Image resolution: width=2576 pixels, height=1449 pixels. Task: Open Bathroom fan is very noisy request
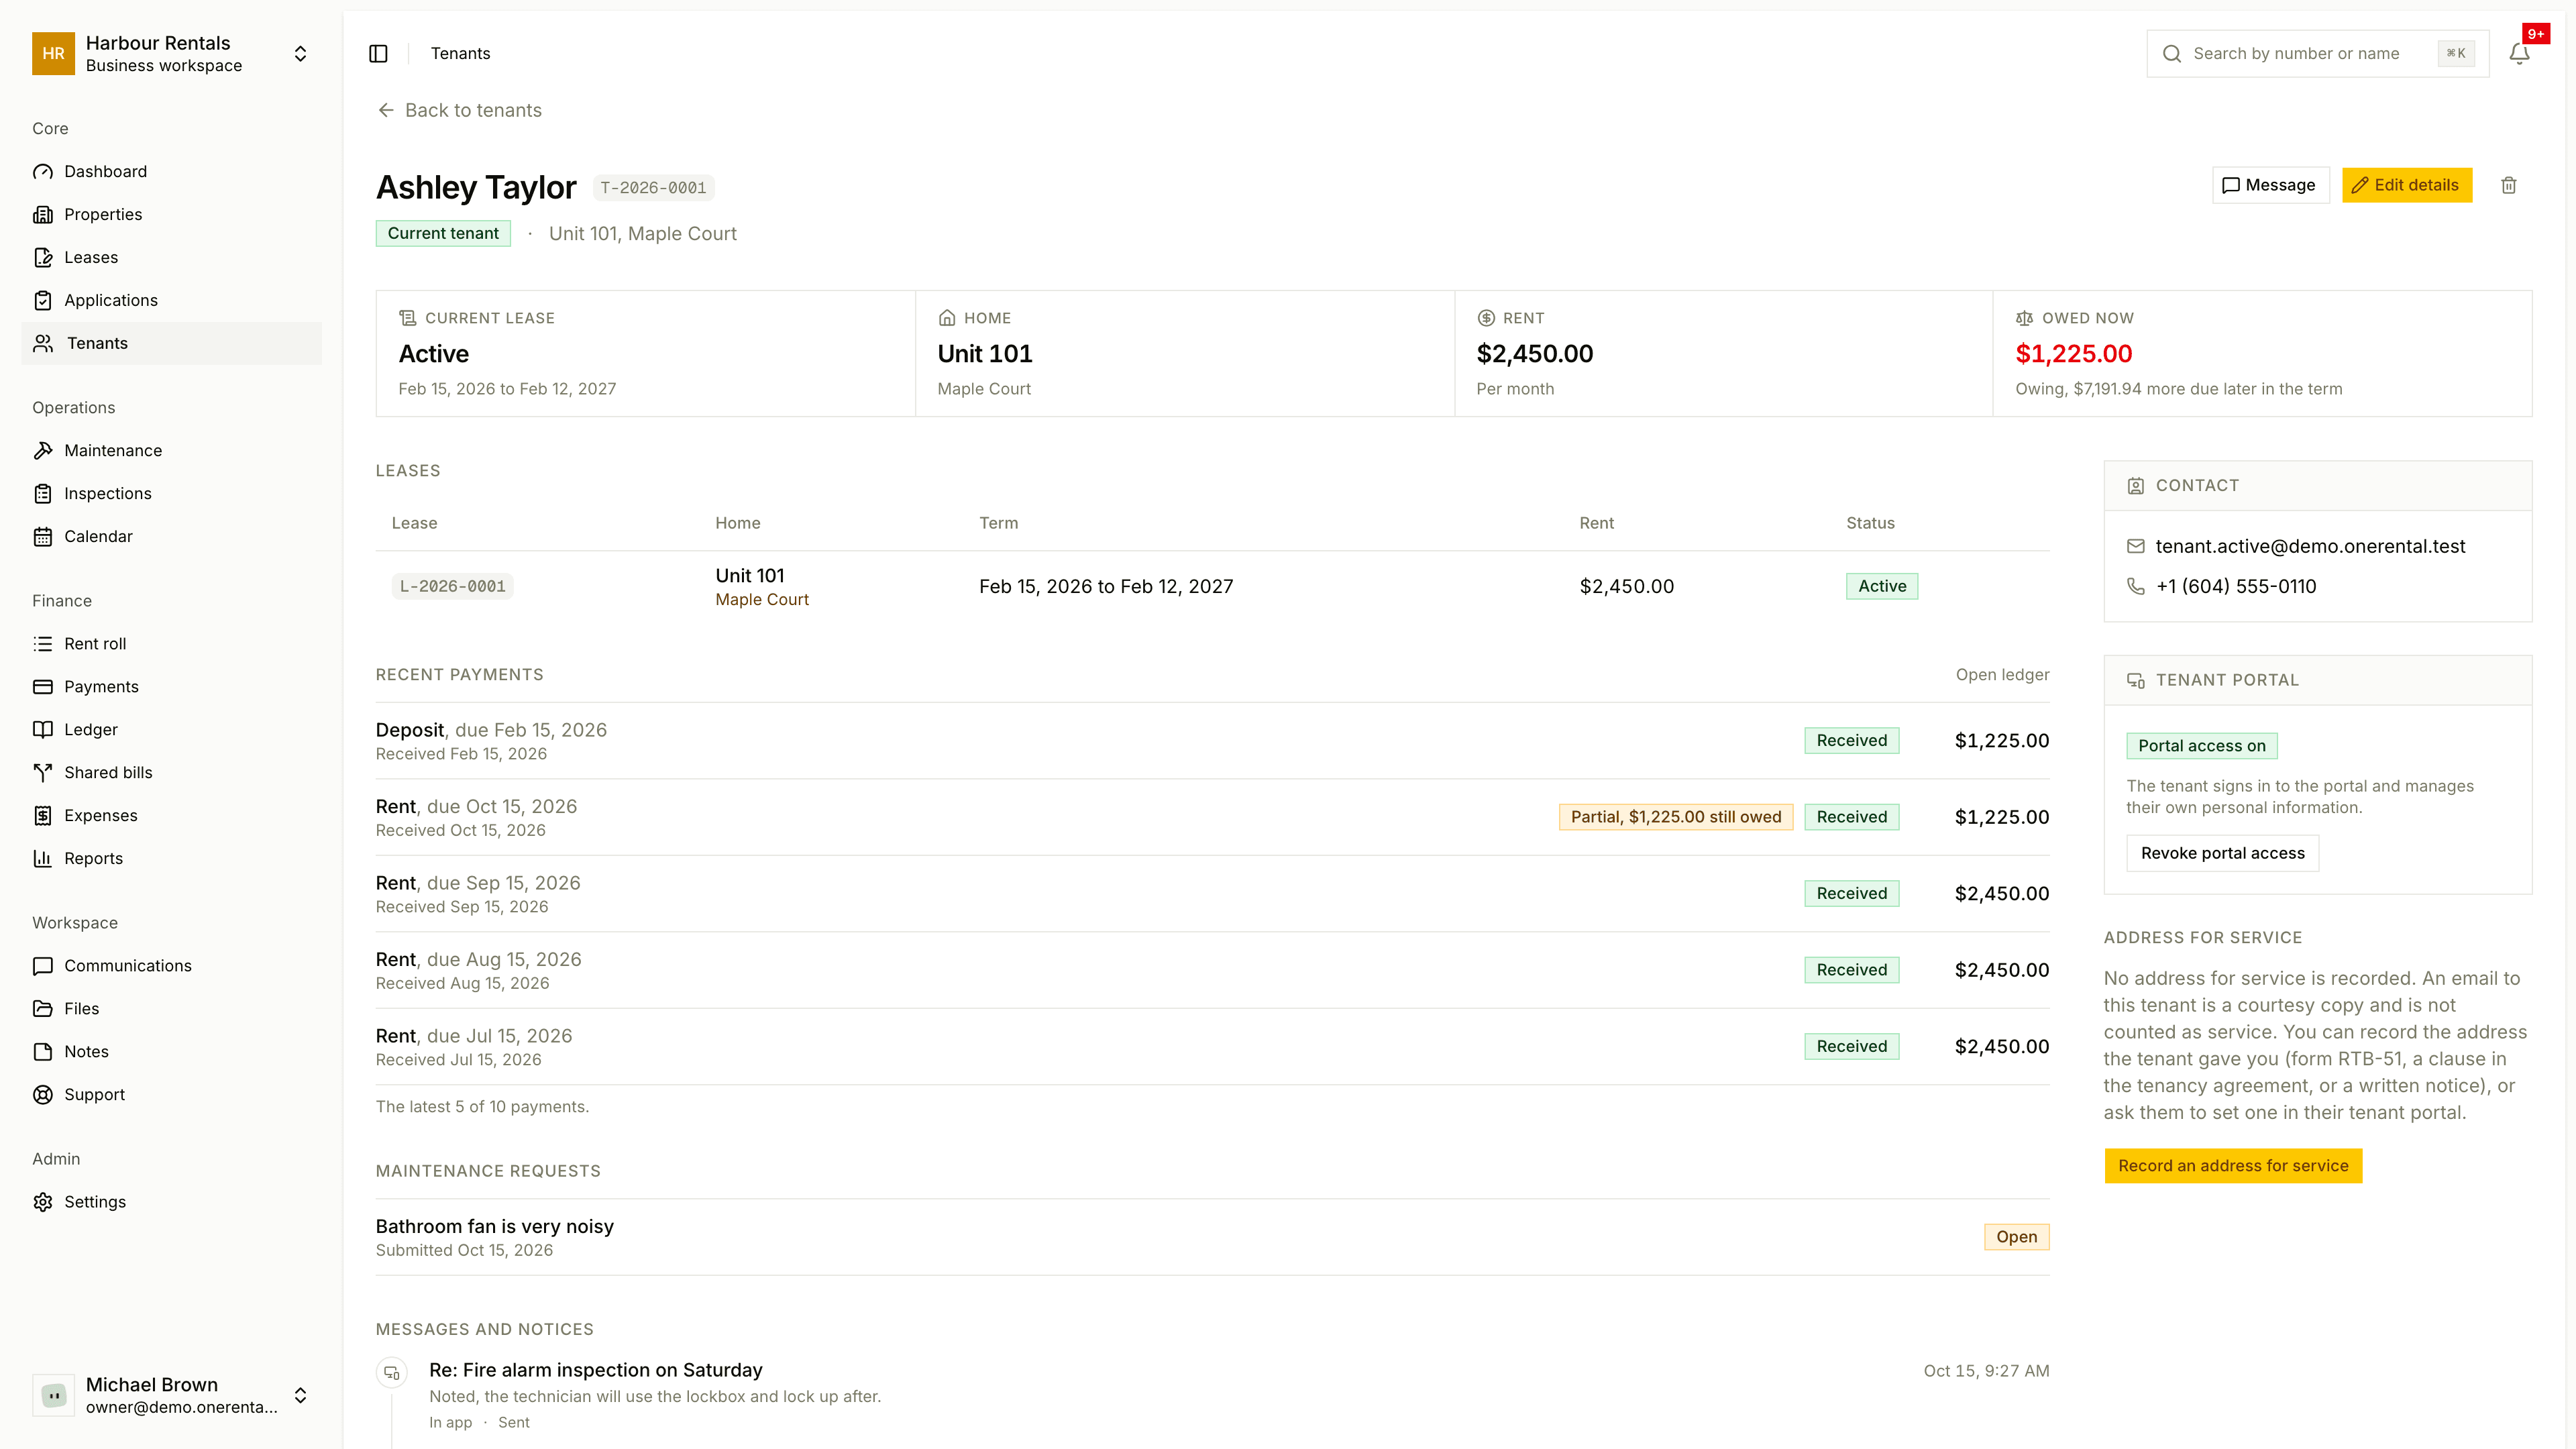pyautogui.click(x=1212, y=1237)
